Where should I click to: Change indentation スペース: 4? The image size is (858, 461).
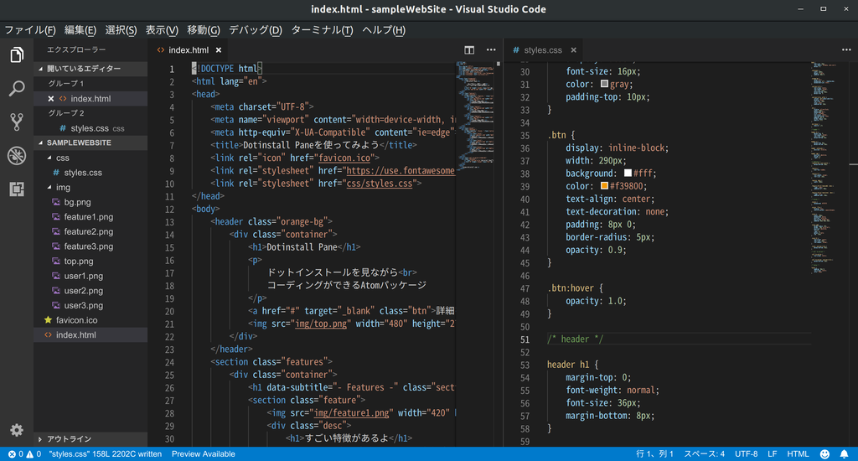pyautogui.click(x=704, y=454)
